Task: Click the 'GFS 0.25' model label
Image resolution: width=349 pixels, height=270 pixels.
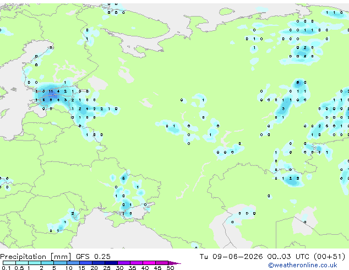Action: tap(93, 257)
